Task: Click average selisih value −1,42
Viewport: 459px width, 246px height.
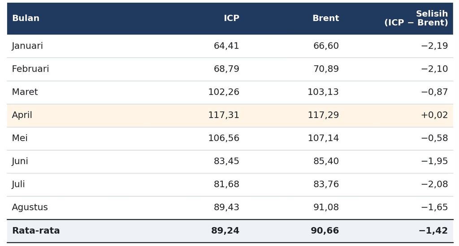Action: tap(433, 230)
